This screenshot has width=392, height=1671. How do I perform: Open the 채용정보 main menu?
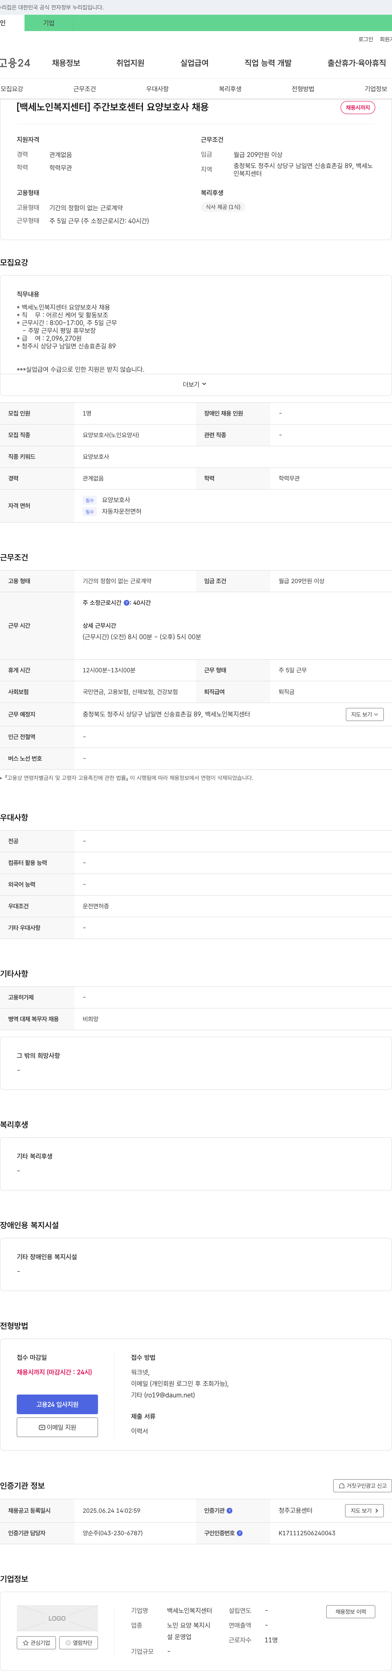click(x=66, y=63)
